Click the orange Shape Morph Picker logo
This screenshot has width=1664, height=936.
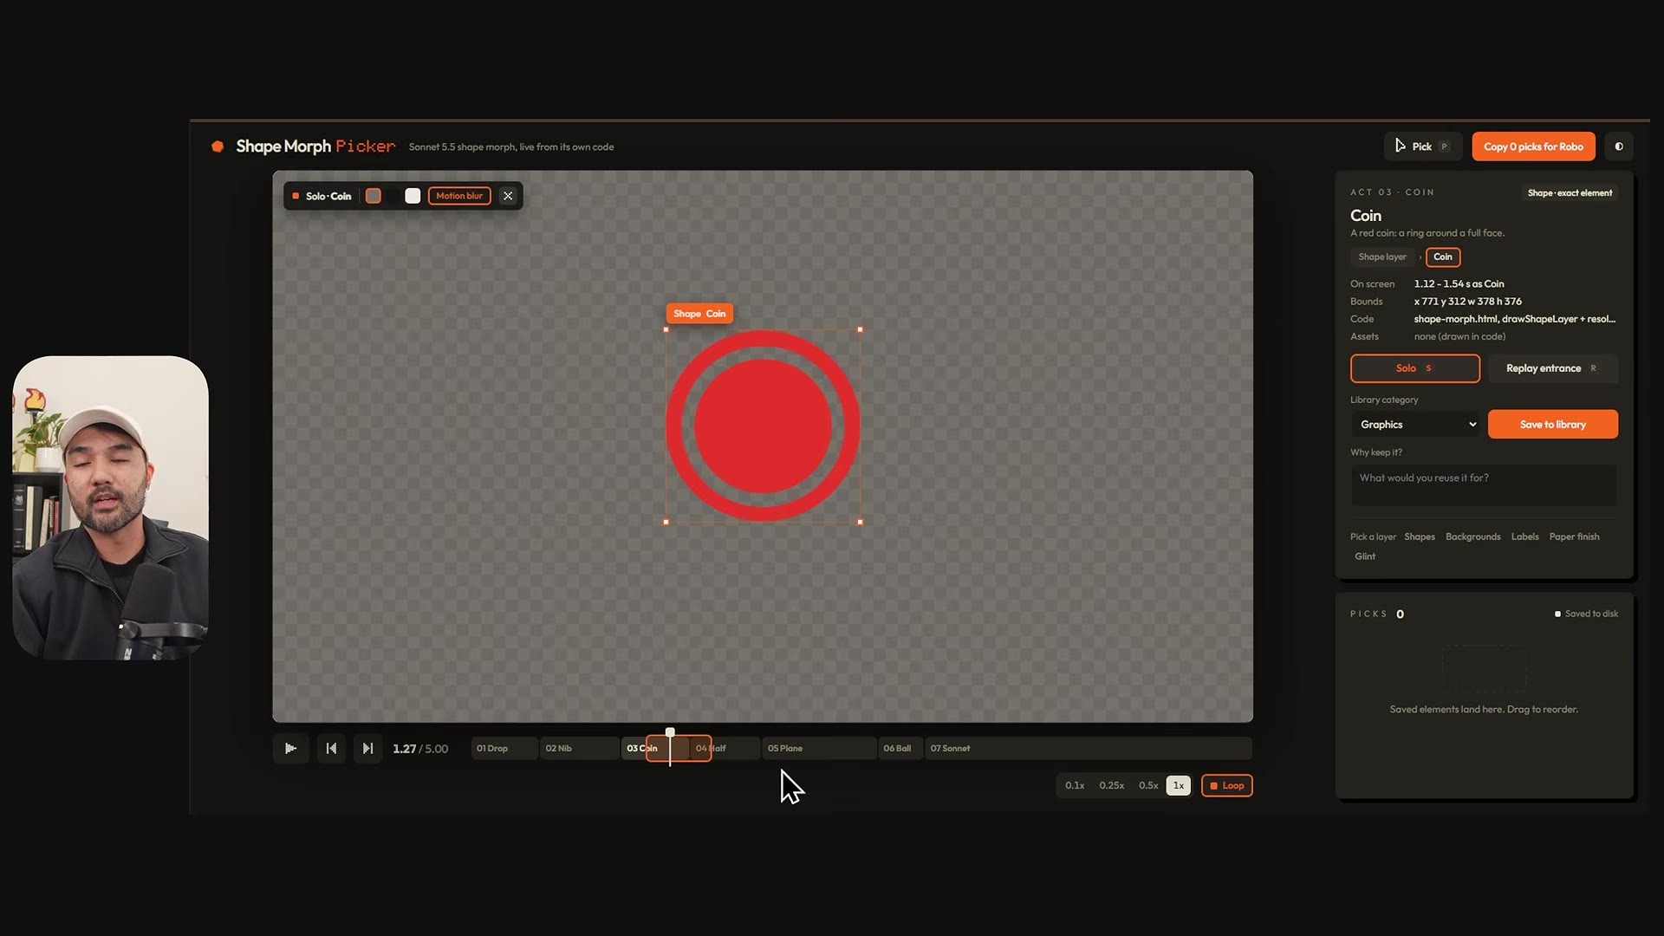pyautogui.click(x=218, y=146)
